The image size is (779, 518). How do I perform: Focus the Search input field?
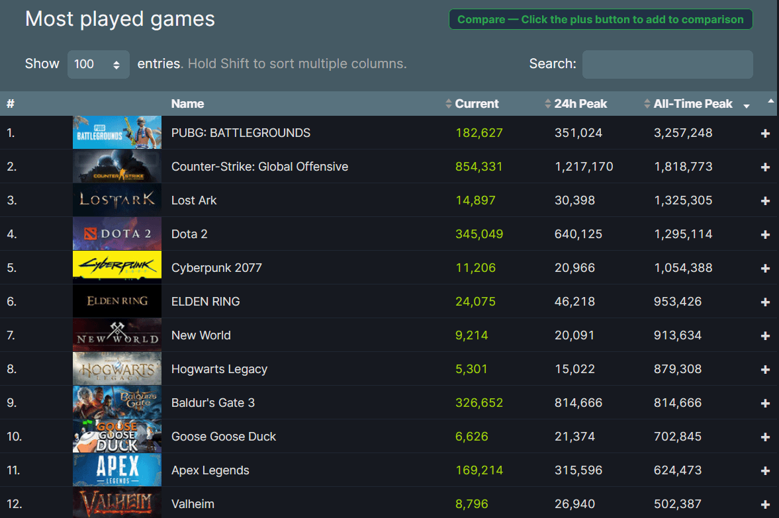click(667, 64)
